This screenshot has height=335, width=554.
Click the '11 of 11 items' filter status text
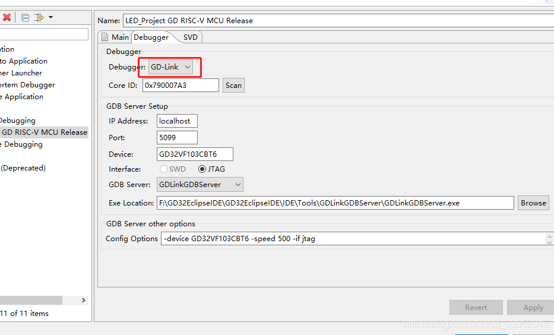tap(24, 314)
